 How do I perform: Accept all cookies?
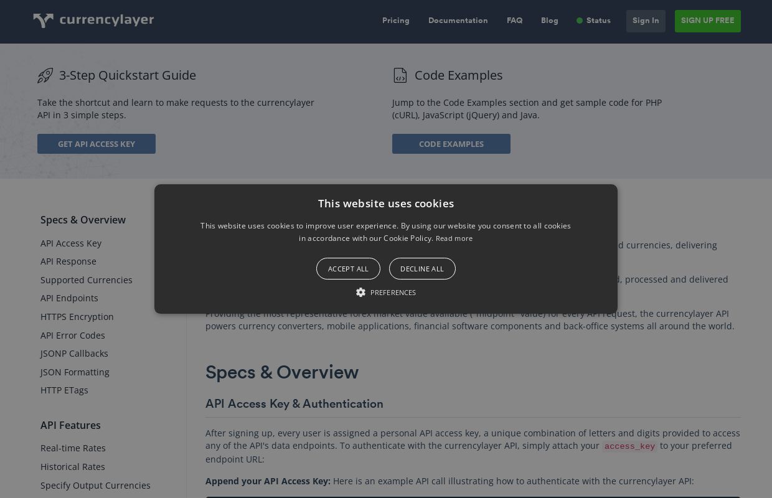348,269
